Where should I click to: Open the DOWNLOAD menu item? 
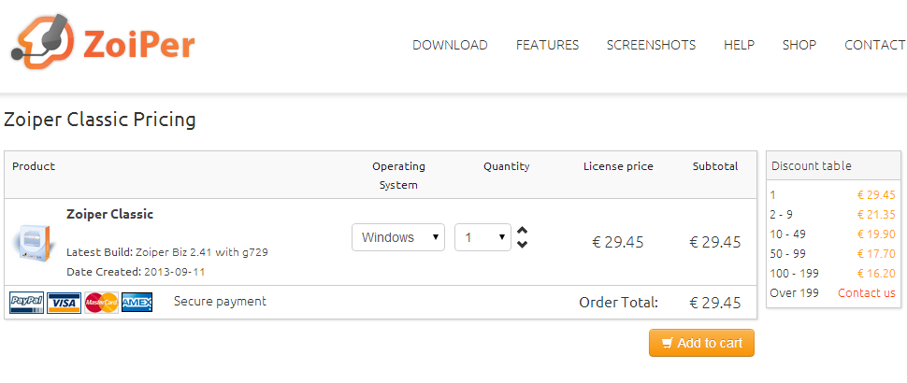[450, 45]
